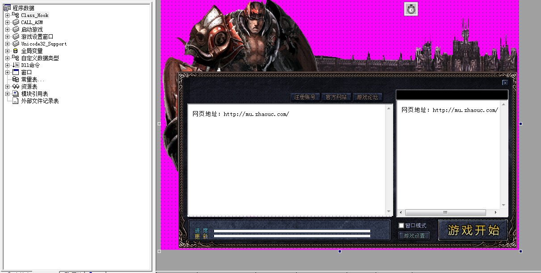This screenshot has height=273, width=541.
Task: Select the CALL_ASM tree label
Action: pos(32,22)
